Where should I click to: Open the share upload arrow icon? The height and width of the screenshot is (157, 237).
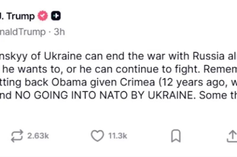[x=232, y=136]
